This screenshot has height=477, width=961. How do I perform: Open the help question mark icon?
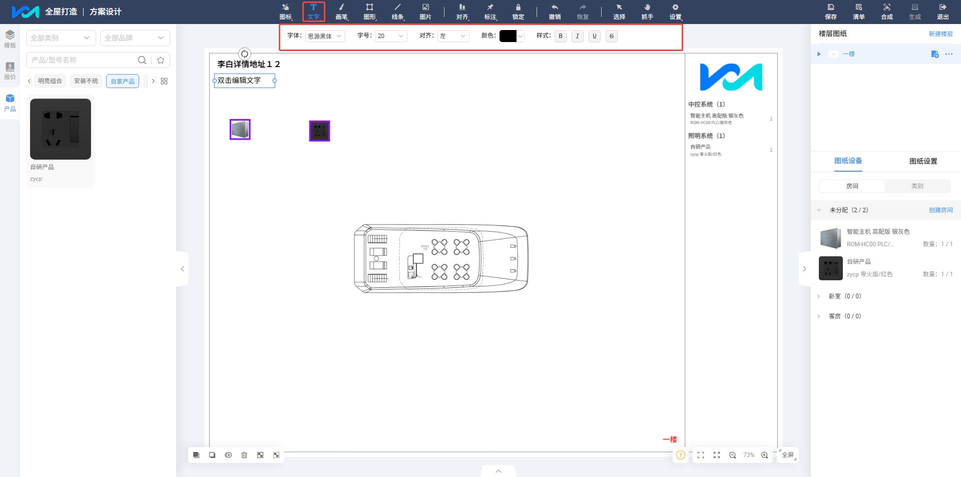(681, 455)
